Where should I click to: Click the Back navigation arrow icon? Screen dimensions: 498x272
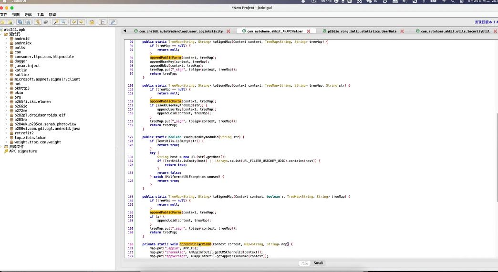tap(73, 22)
